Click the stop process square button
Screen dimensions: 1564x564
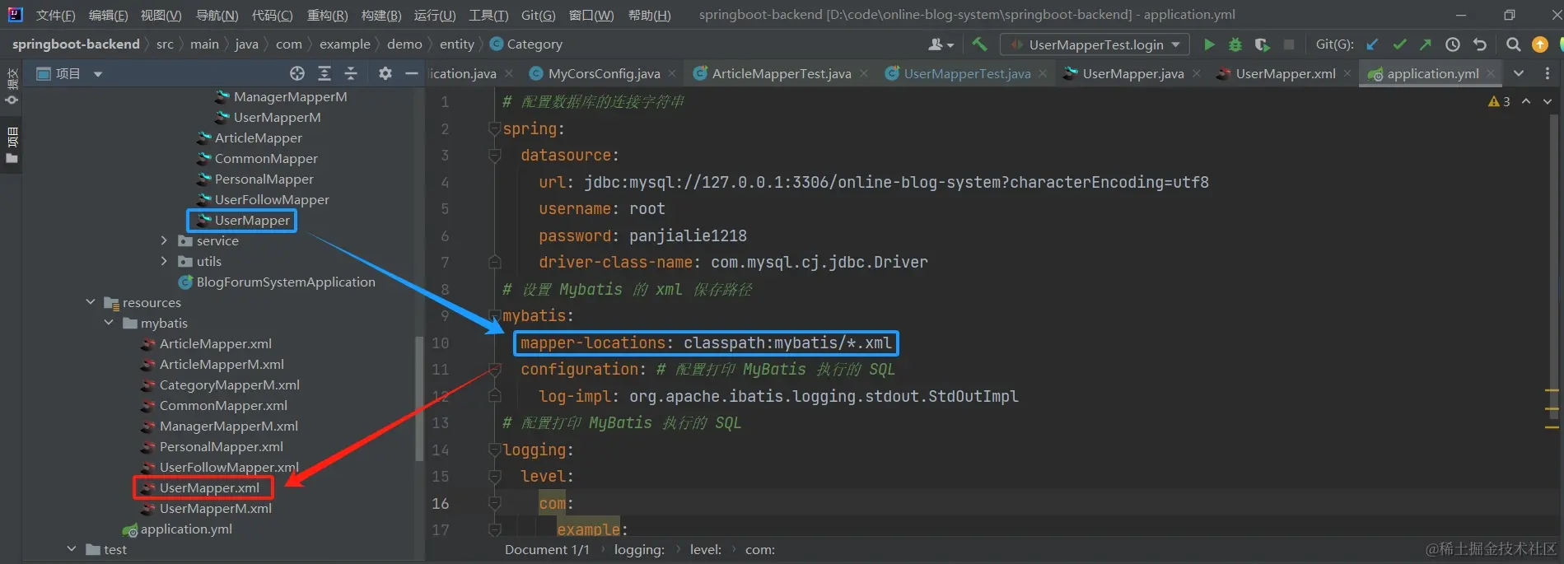click(x=1289, y=44)
